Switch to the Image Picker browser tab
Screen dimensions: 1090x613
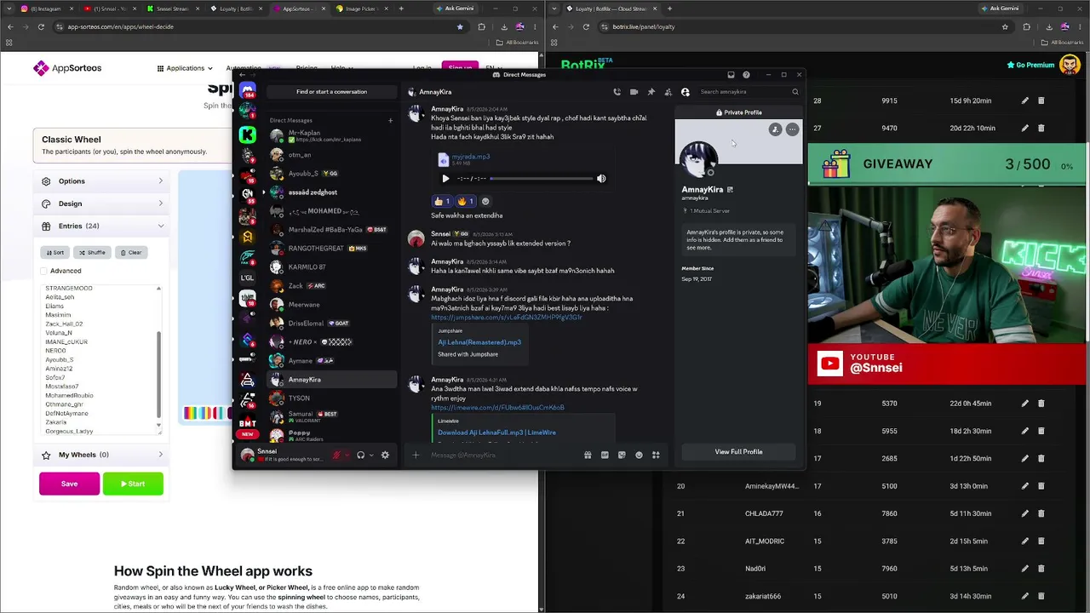coord(361,9)
